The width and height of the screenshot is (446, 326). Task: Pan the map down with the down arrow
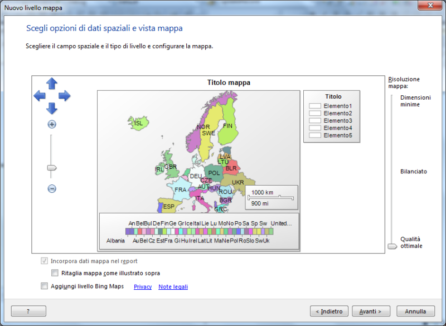[x=52, y=108]
